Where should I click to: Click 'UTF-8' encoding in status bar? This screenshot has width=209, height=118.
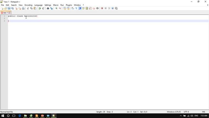click(186, 112)
